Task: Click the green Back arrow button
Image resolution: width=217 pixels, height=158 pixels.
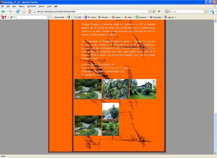Action: (x=3, y=11)
